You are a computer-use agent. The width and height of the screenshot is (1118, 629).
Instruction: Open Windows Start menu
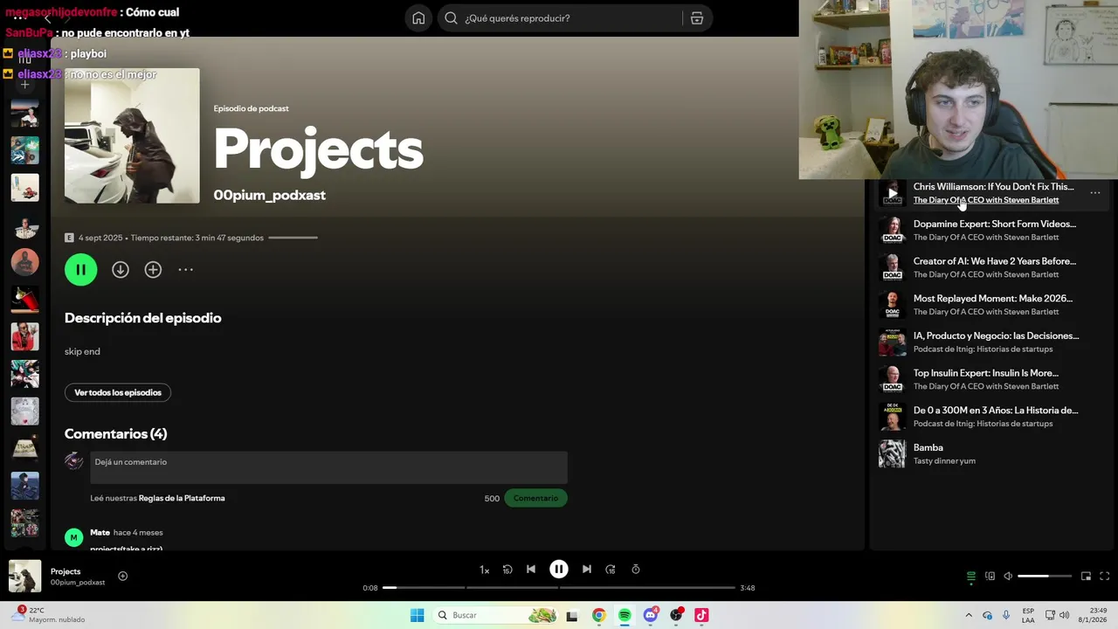(x=418, y=616)
